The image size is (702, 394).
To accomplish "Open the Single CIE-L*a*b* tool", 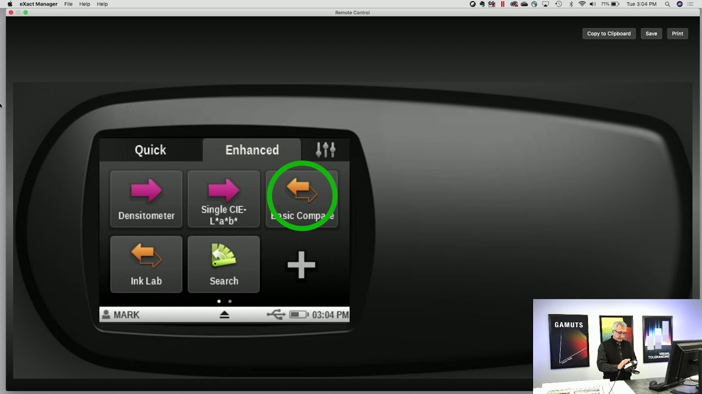I will pyautogui.click(x=223, y=199).
